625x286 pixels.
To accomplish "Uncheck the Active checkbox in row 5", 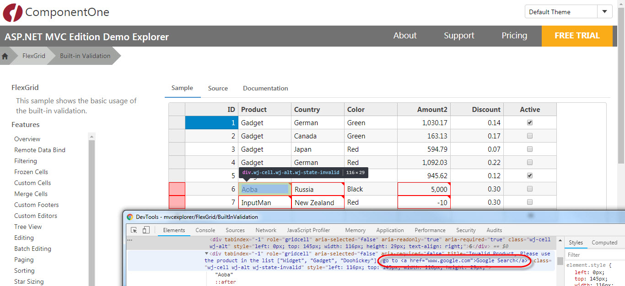I will [530, 175].
